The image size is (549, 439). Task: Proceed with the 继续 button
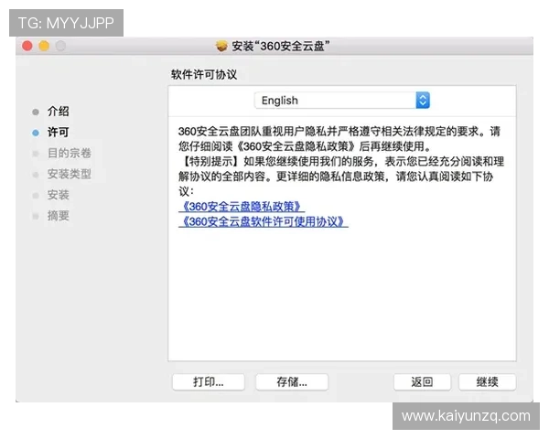(x=487, y=381)
